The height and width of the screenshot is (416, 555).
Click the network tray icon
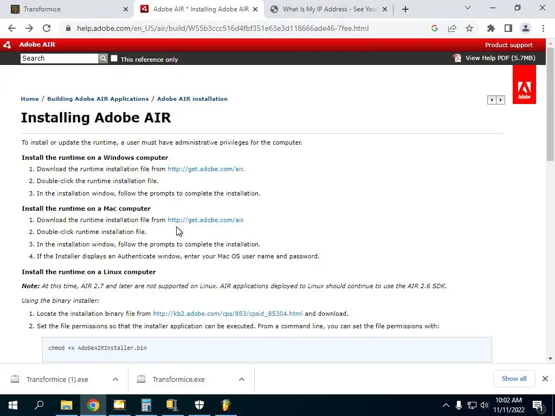click(472, 405)
